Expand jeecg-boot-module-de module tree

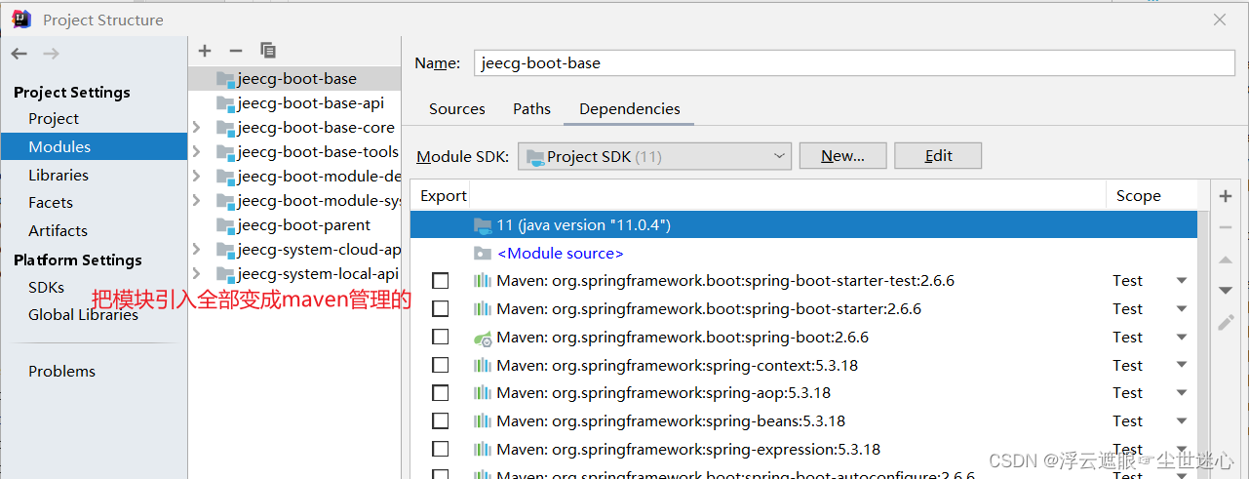pyautogui.click(x=197, y=177)
